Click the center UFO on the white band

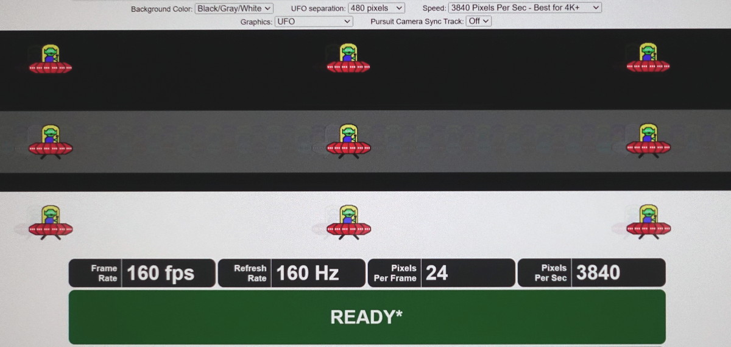pos(348,222)
